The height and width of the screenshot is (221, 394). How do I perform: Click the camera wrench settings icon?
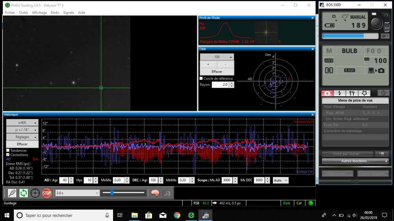(166, 193)
